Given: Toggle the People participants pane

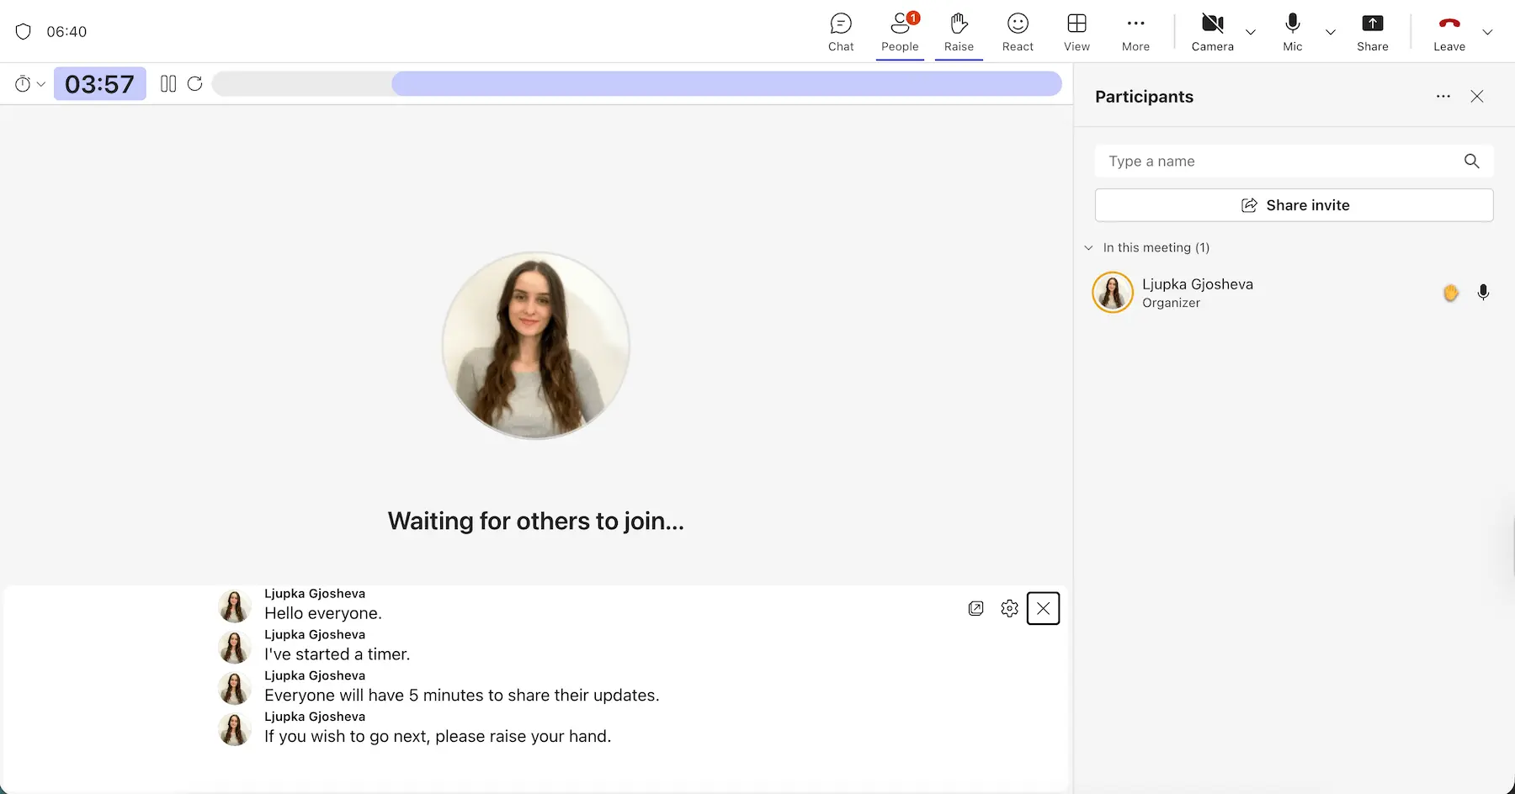Looking at the screenshot, I should (x=900, y=32).
